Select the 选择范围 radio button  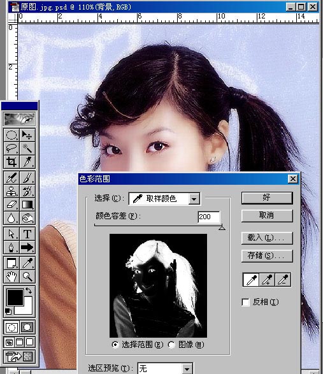pos(115,345)
